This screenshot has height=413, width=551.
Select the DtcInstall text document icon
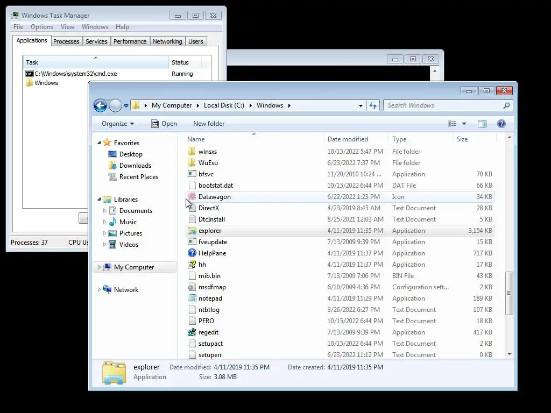[x=192, y=219]
